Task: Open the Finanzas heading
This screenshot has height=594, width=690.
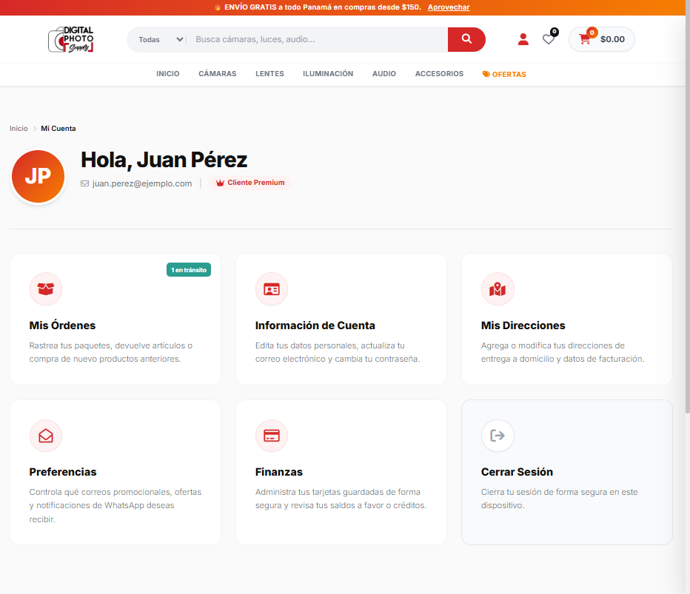Action: coord(279,472)
